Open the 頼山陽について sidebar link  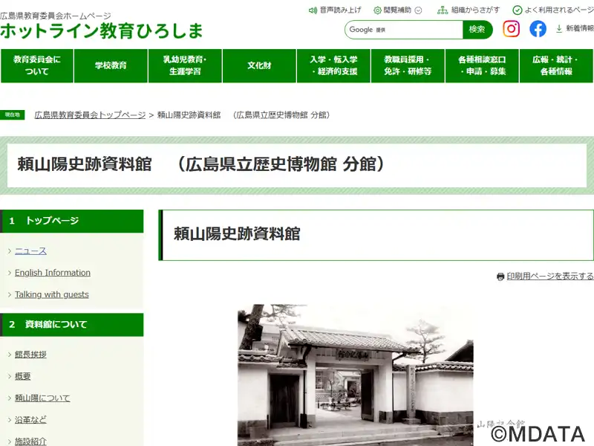pyautogui.click(x=42, y=398)
